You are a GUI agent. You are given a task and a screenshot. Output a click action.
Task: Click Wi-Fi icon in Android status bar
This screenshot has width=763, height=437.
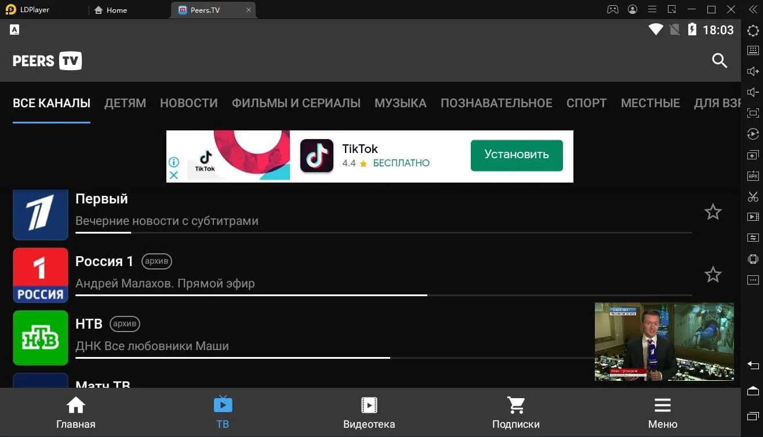coord(656,30)
